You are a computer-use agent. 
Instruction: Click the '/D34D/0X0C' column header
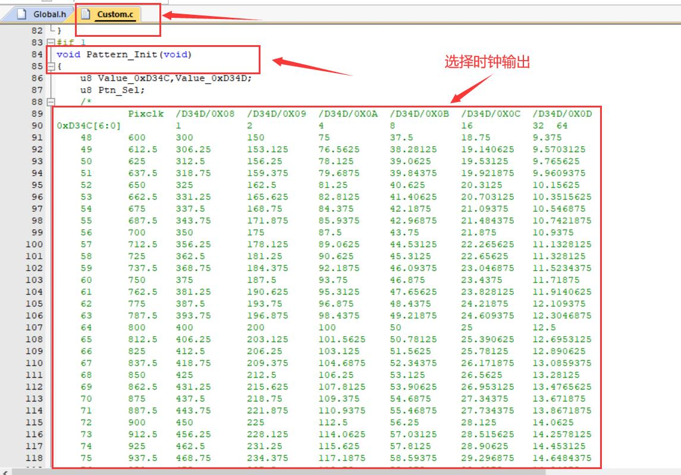[x=491, y=114]
